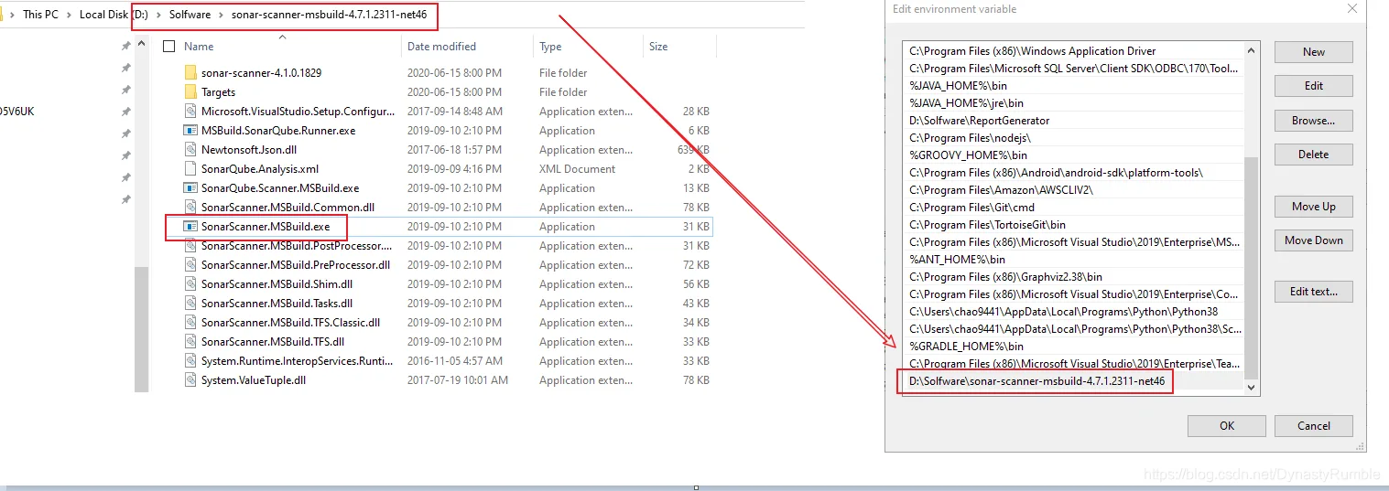This screenshot has width=1389, height=491.
Task: Expand breadcrumb chevron after Solfware
Action: (x=221, y=15)
